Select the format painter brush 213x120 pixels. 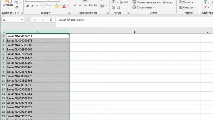pos(16,7)
